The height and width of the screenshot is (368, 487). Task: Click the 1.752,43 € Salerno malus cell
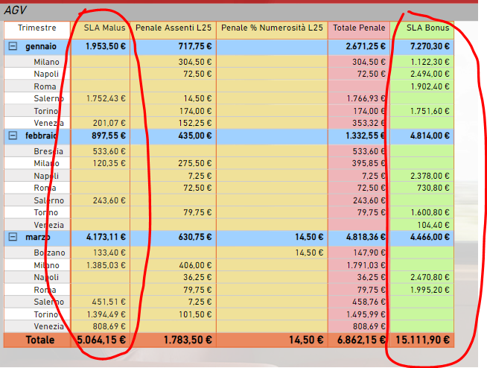(106, 98)
